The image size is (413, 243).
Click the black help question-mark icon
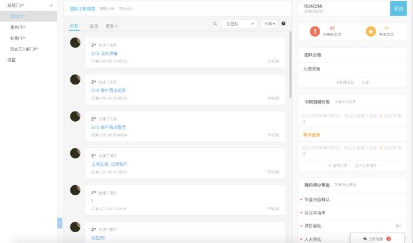283,24
